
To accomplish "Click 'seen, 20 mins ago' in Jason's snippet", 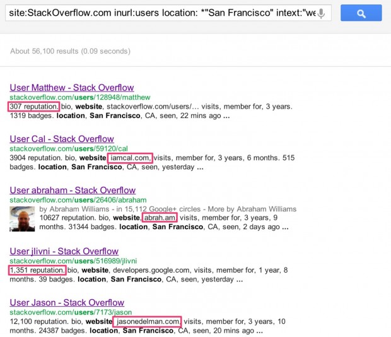I will pos(223,331).
